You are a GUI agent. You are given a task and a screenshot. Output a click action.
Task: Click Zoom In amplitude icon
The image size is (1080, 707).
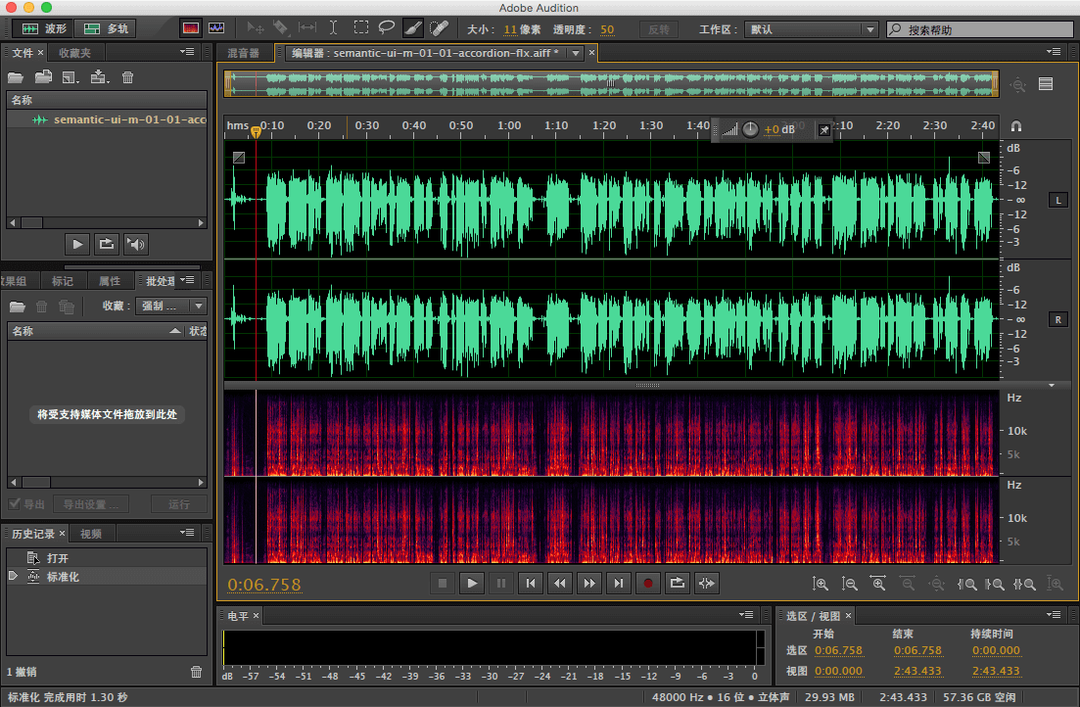820,585
